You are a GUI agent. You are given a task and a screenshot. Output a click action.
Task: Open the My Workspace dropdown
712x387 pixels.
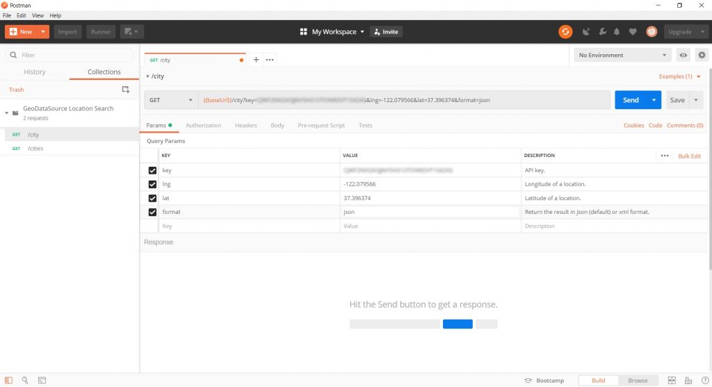click(338, 32)
